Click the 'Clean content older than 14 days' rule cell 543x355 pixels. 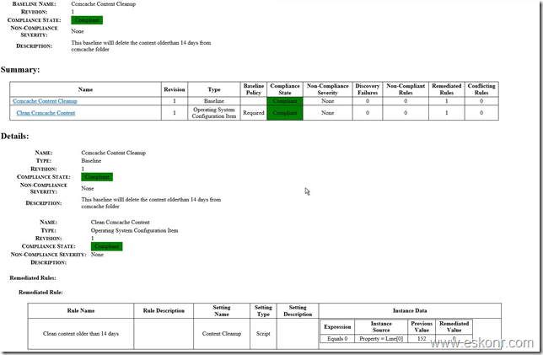pos(81,334)
